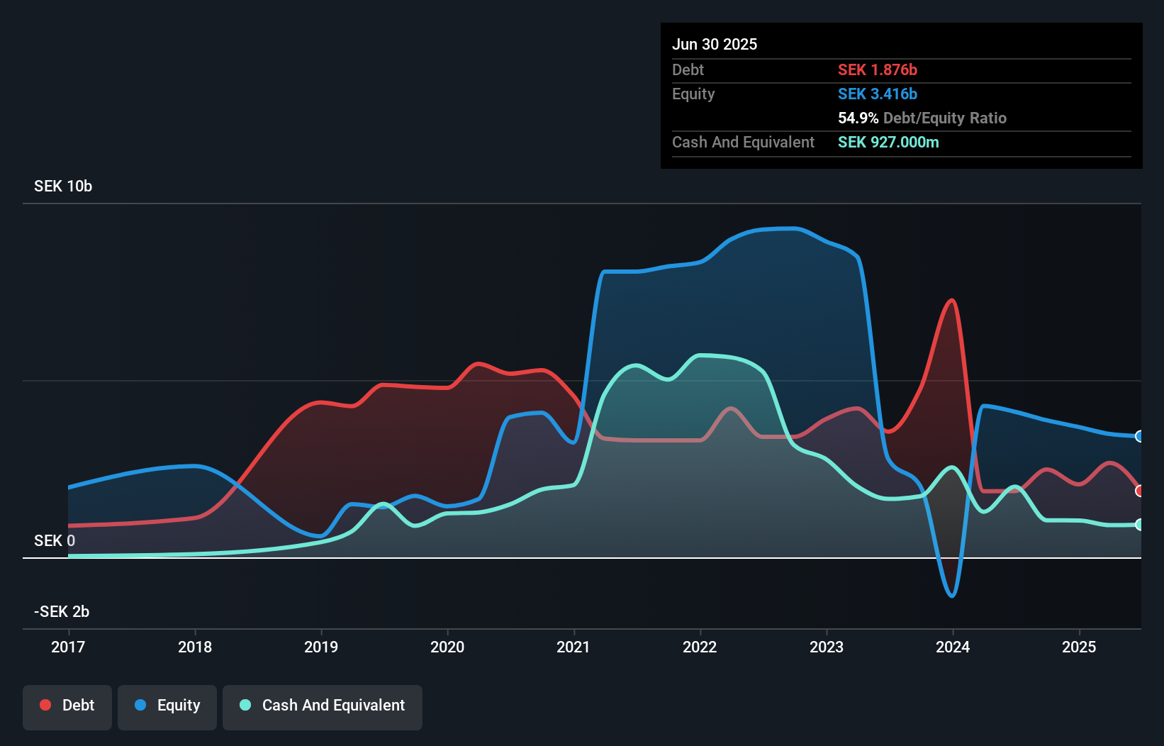Select the blue Equity endpoint marker on chart
The width and height of the screenshot is (1164, 746).
1139,438
